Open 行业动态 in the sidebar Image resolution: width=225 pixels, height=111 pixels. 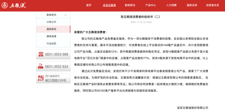(51, 44)
